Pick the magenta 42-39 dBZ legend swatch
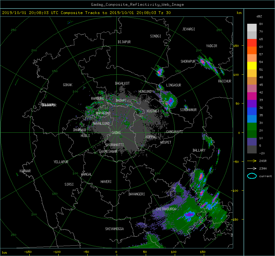The image size is (275, 256). pos(252,96)
